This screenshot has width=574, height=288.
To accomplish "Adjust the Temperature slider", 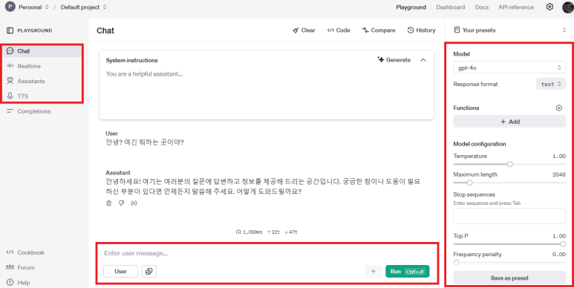I will point(510,164).
